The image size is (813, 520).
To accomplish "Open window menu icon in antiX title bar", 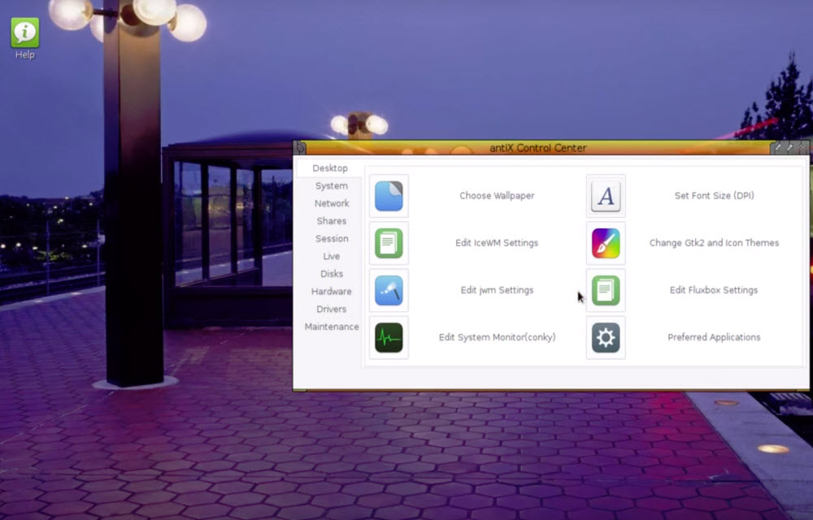I will pos(300,148).
